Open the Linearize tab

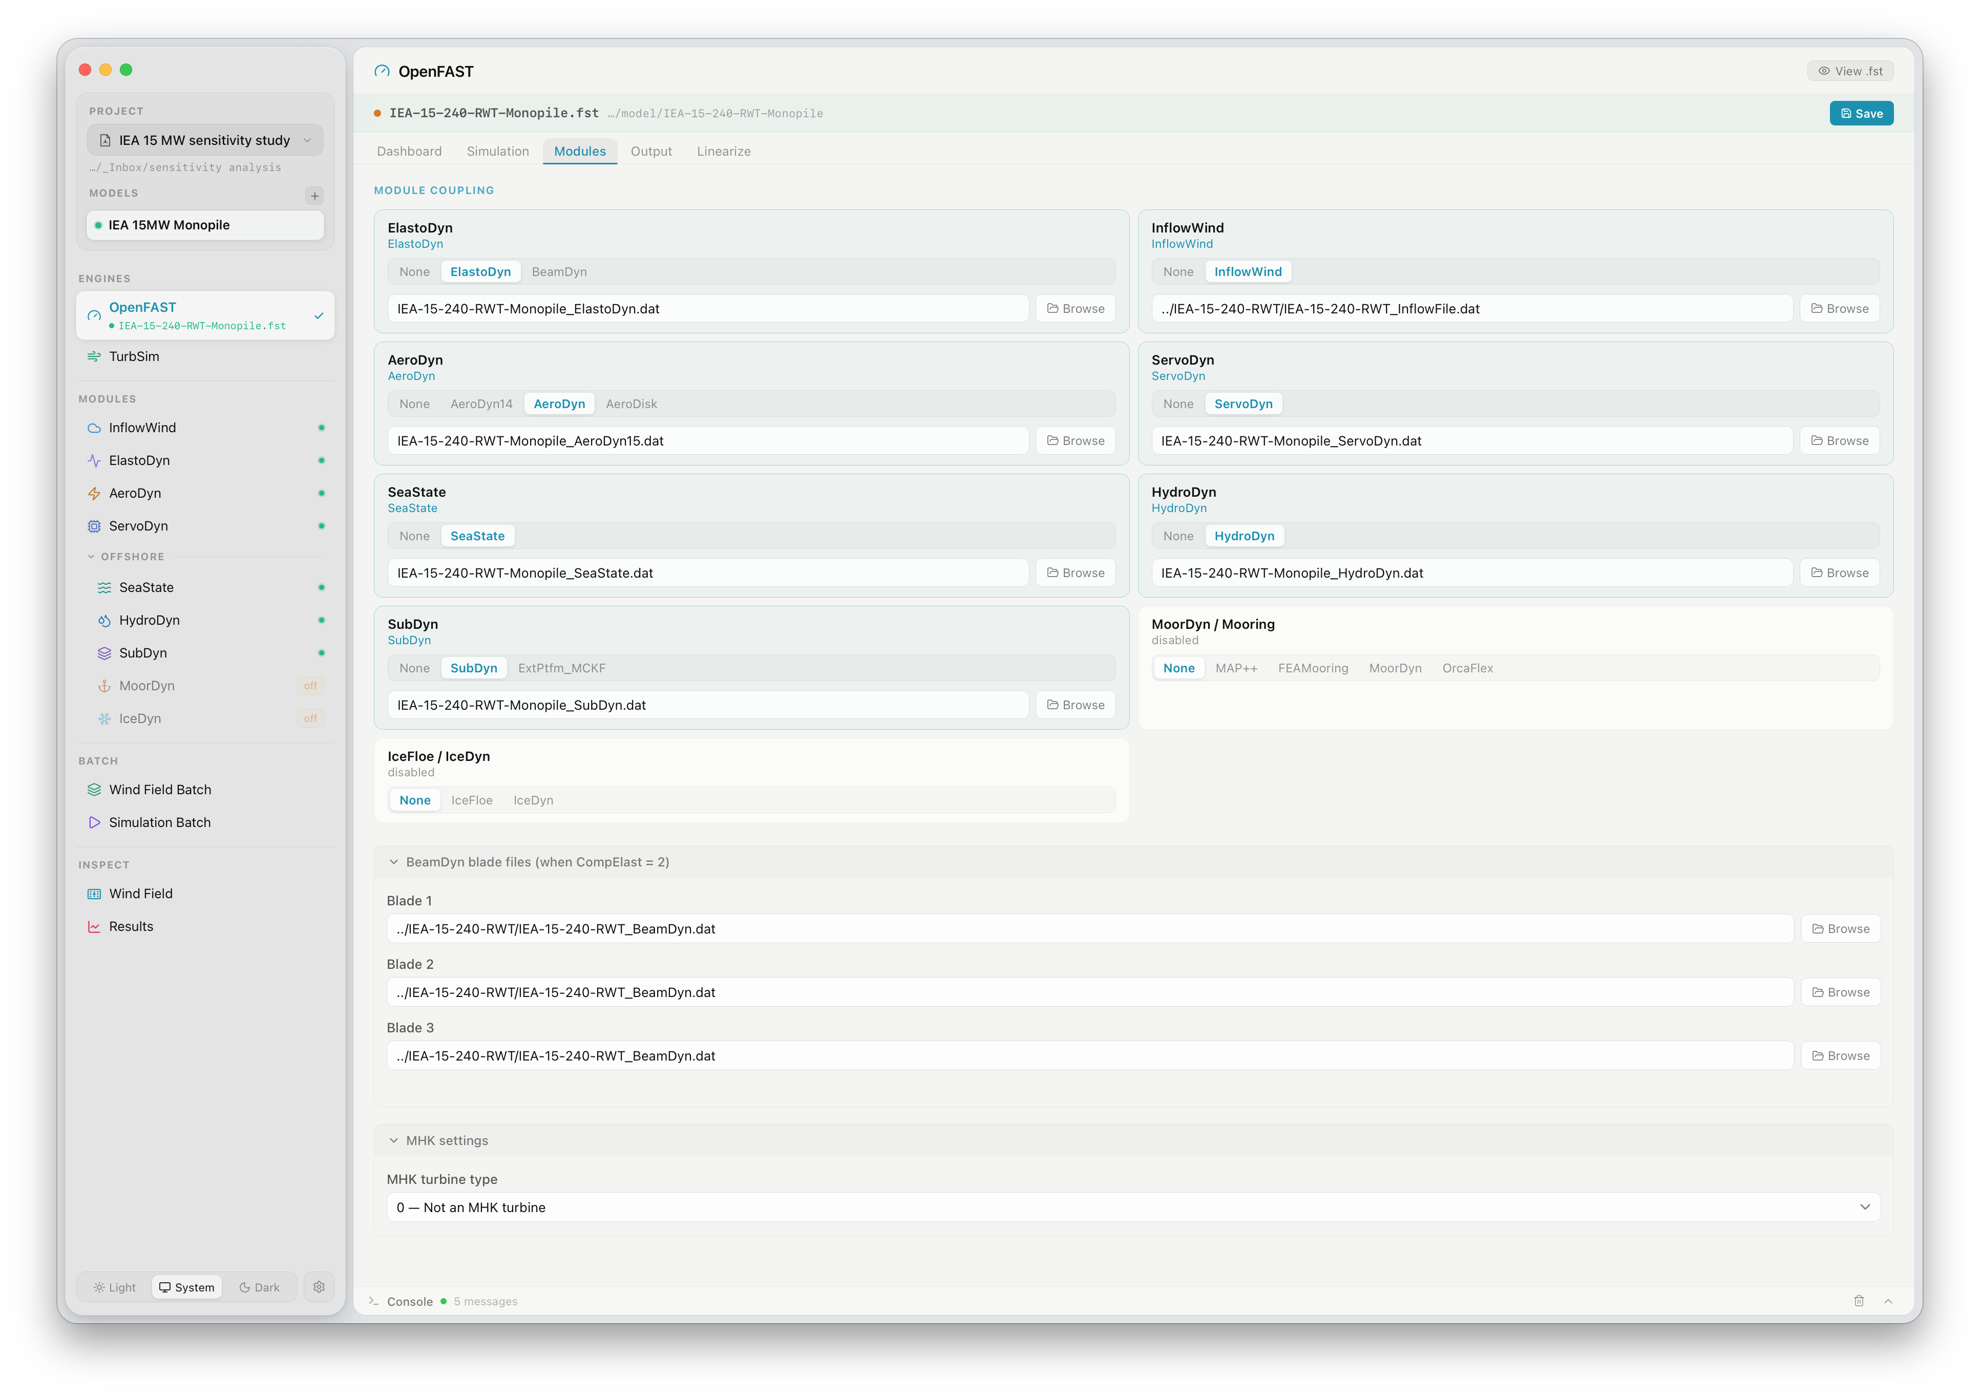724,151
